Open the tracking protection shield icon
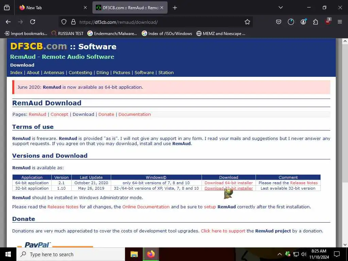348x261 pixels. 64,22
